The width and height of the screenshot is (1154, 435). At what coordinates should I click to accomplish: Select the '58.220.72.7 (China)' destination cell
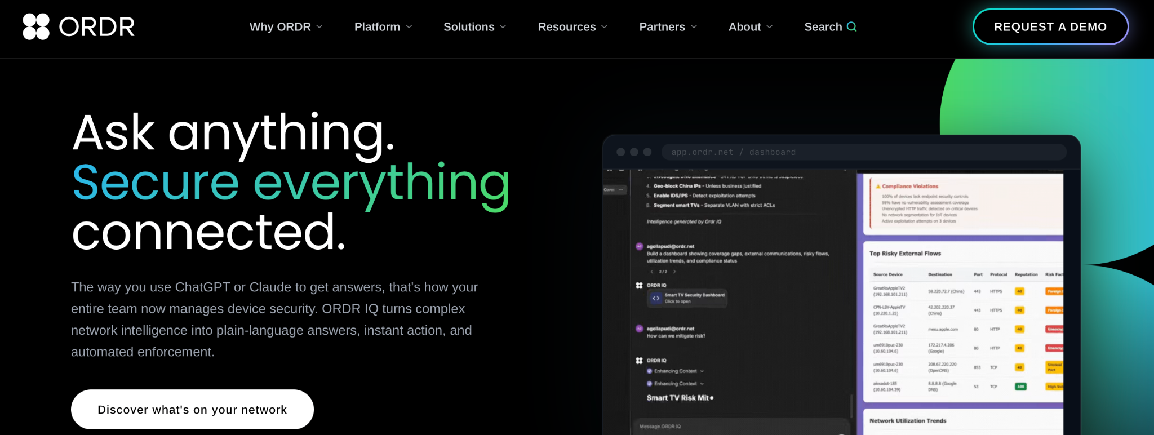point(946,291)
